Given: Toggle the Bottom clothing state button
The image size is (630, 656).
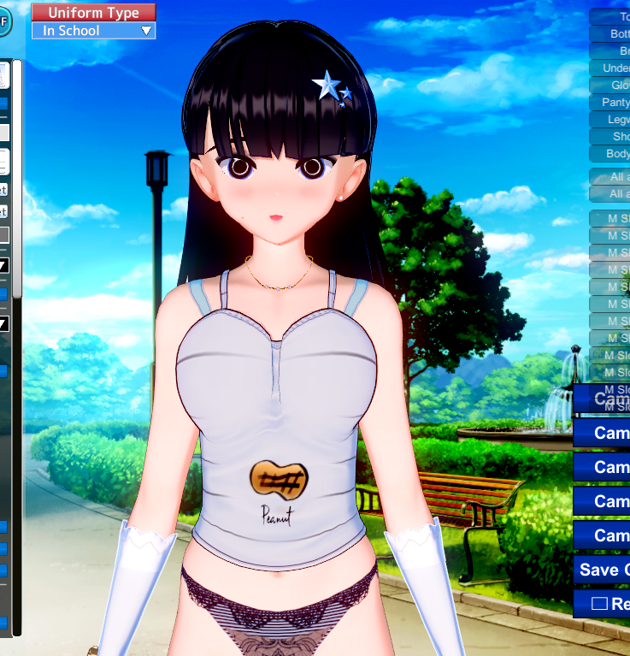Looking at the screenshot, I should (x=610, y=34).
